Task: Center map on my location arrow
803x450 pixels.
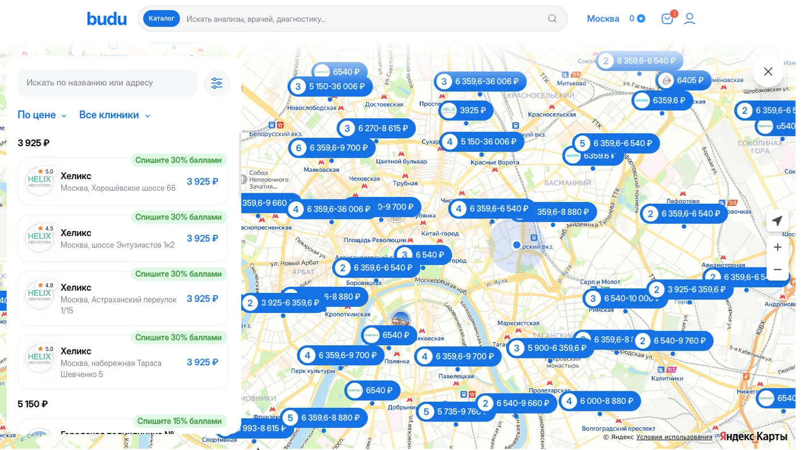Action: (x=777, y=221)
